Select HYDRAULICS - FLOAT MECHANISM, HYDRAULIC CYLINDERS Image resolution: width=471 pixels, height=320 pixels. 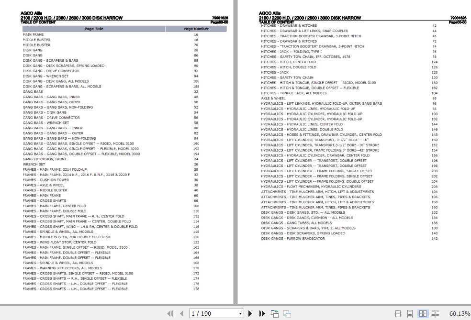[x=311, y=187]
